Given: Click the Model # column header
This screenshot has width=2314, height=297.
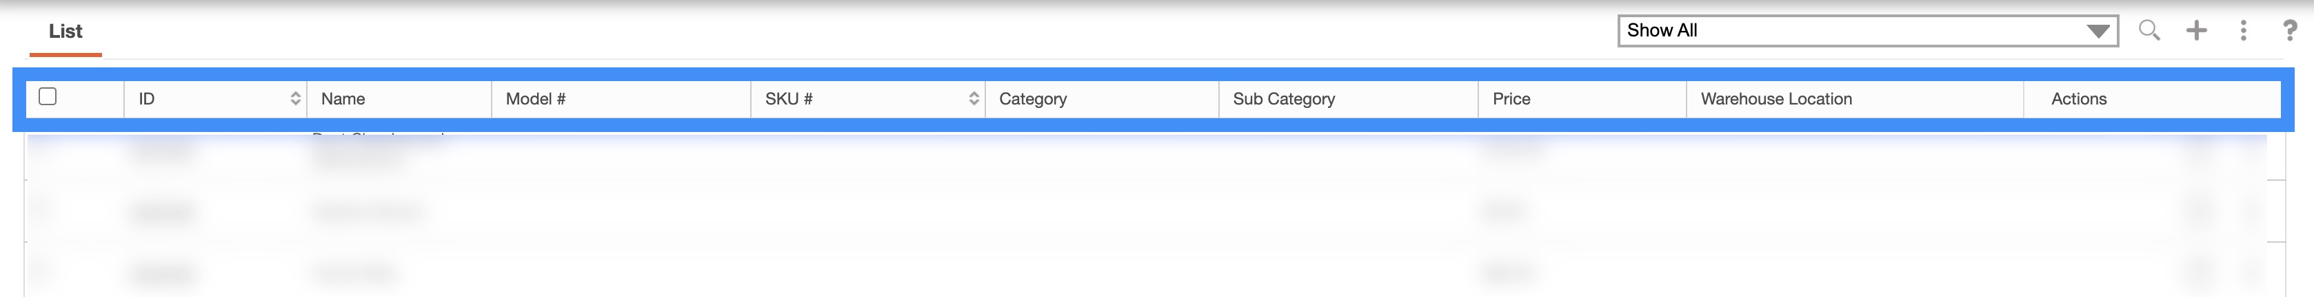Looking at the screenshot, I should click(535, 98).
